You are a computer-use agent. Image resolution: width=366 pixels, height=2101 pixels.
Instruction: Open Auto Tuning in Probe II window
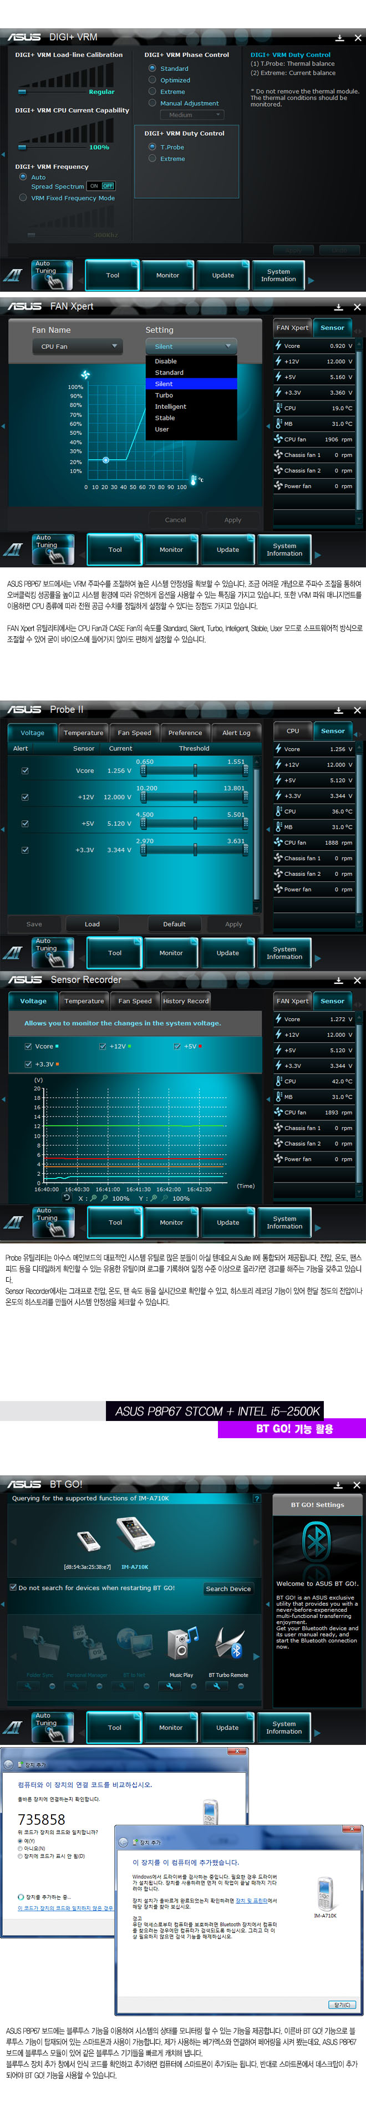(53, 952)
